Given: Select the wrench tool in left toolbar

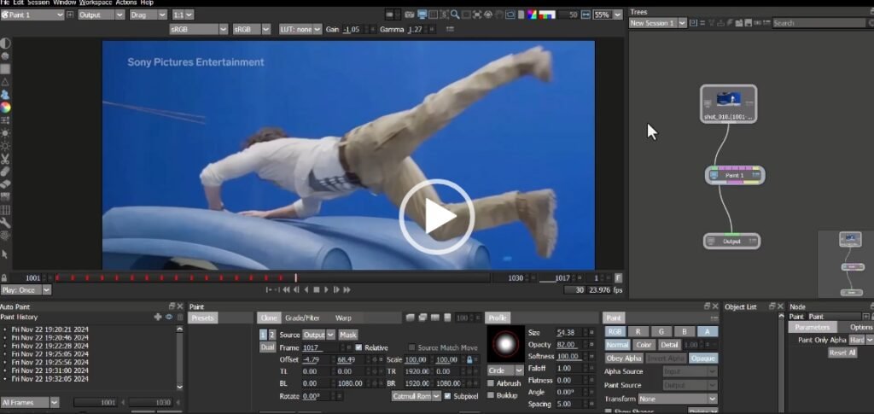Looking at the screenshot, I should (5, 223).
